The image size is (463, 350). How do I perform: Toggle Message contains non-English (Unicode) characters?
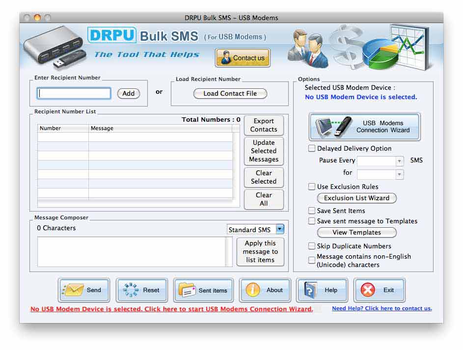point(311,260)
